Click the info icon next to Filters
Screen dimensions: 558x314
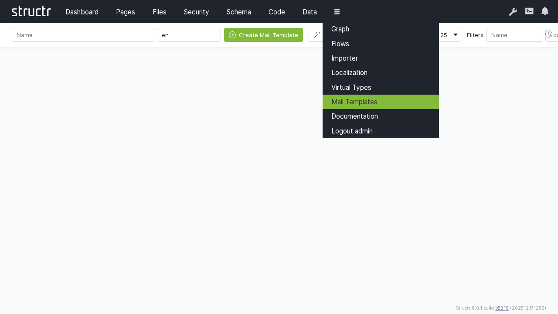click(549, 34)
